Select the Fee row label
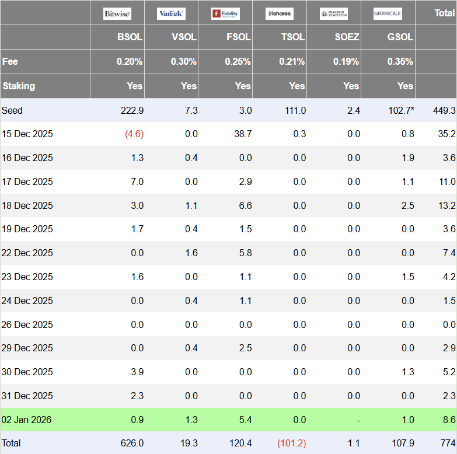This screenshot has height=454, width=457. 10,61
